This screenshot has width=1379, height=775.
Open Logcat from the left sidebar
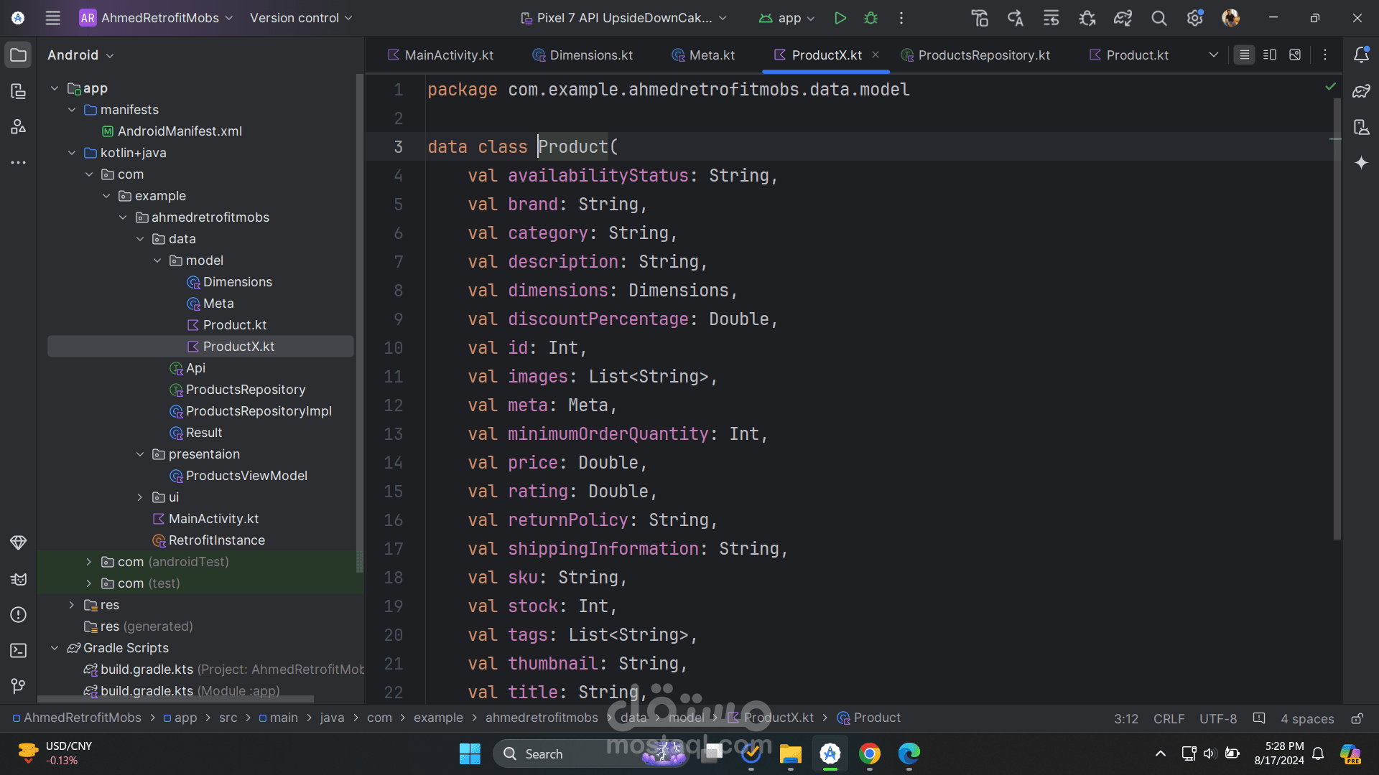point(19,578)
